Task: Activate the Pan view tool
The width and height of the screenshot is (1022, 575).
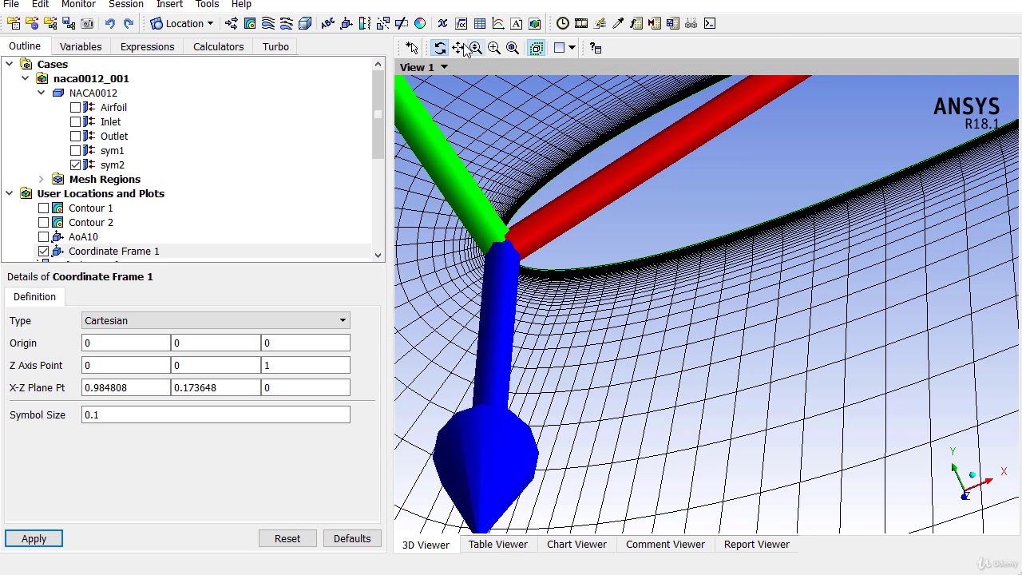Action: [458, 48]
